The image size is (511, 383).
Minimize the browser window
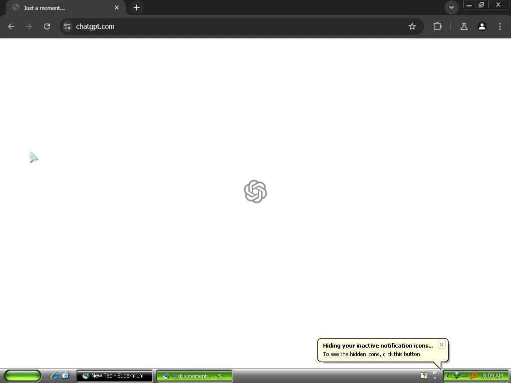469,5
